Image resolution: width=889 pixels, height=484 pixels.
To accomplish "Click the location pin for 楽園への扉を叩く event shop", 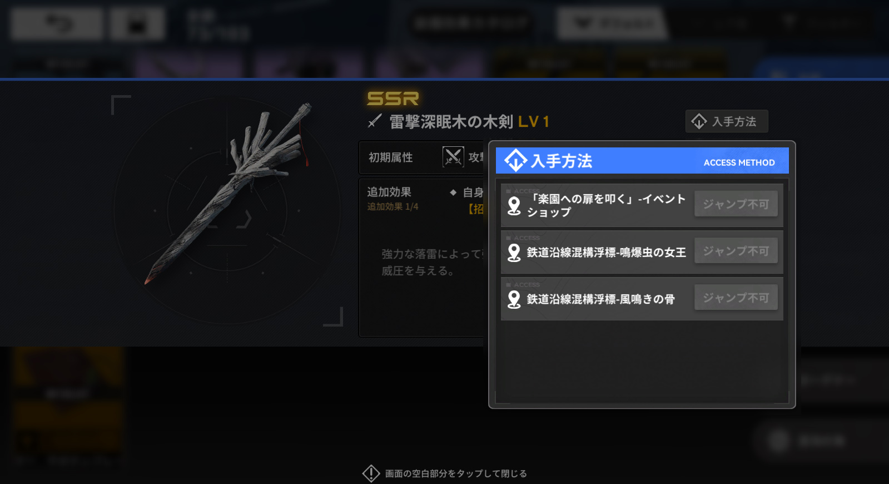I will pyautogui.click(x=514, y=206).
